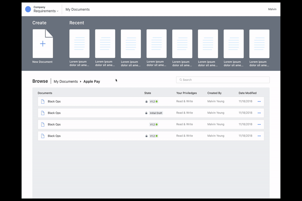The height and width of the screenshot is (201, 302).
Task: Click the Browse heading
Action: coord(40,81)
